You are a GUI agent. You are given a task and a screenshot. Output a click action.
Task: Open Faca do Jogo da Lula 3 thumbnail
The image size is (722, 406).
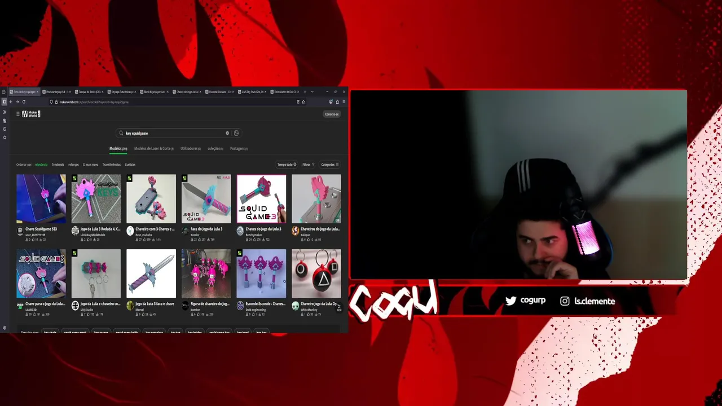[206, 199]
